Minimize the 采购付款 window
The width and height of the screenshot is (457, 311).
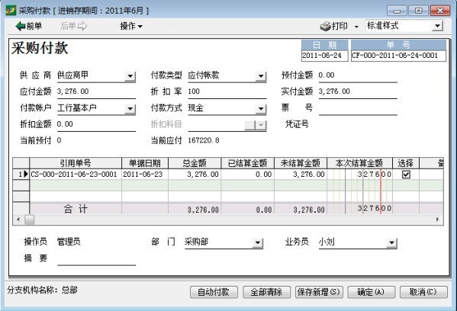(x=397, y=11)
